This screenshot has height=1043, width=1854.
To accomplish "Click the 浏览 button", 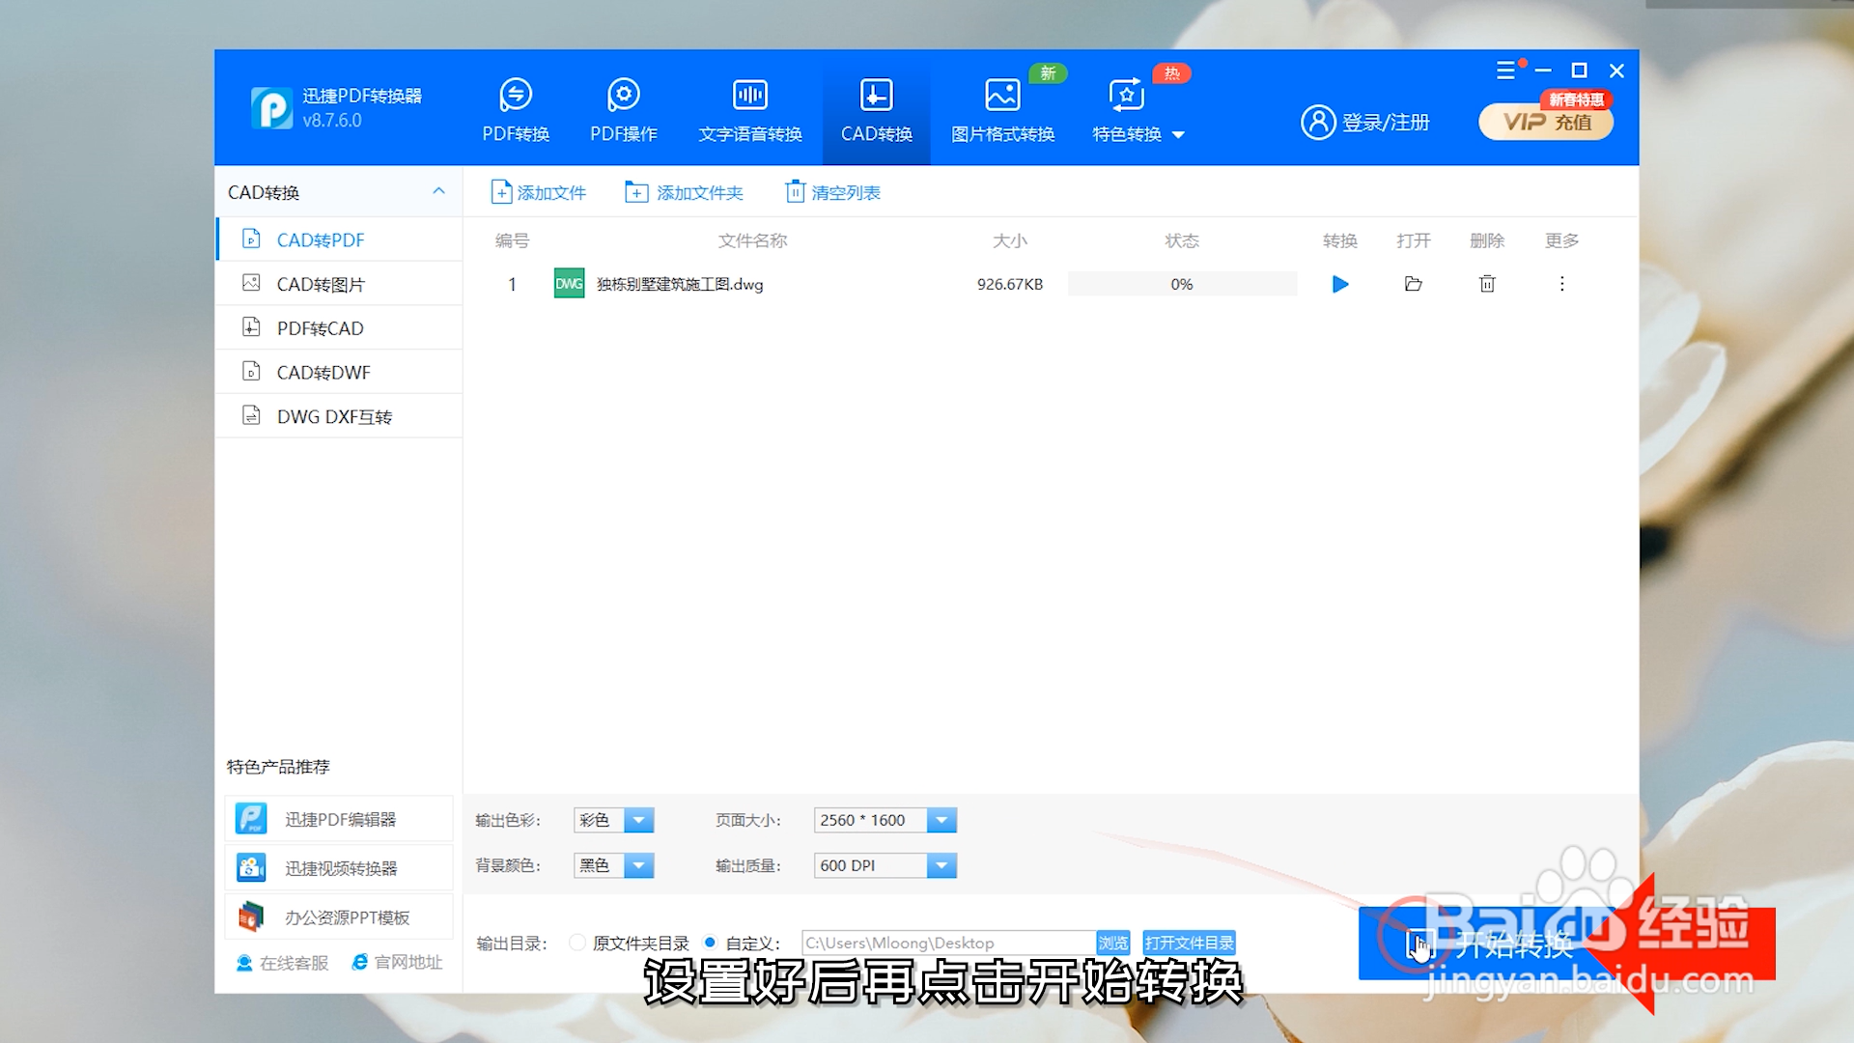I will click(1113, 943).
